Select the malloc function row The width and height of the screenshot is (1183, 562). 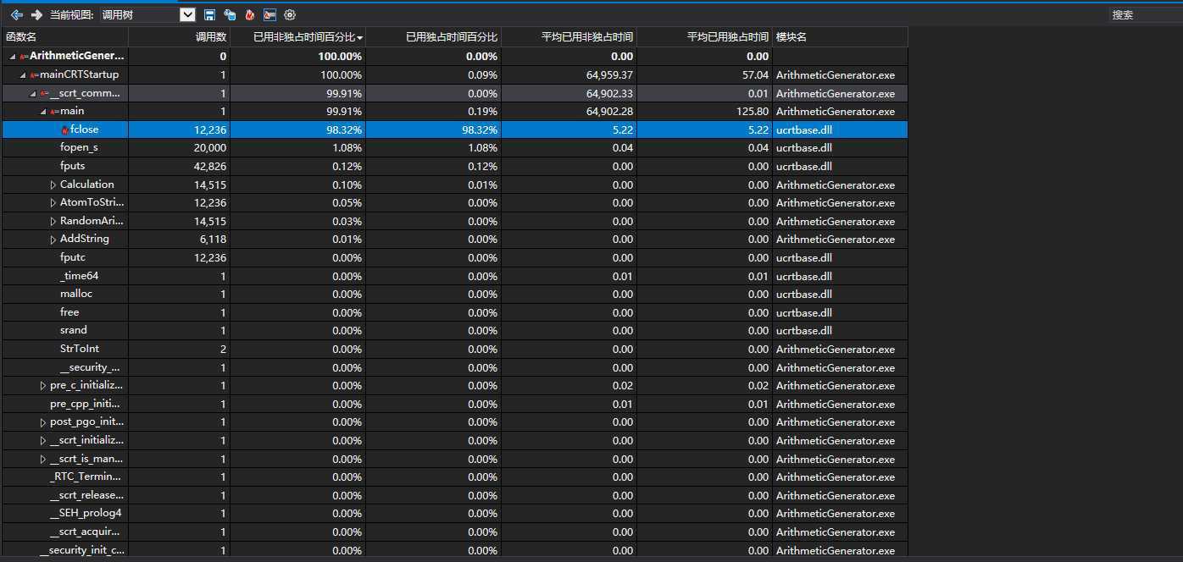point(454,294)
